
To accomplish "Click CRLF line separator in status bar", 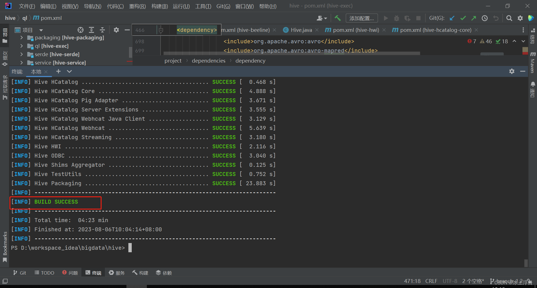I will click(431, 281).
